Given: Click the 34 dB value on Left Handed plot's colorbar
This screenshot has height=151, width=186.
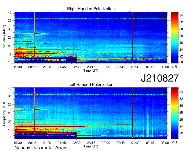Looking at the screenshot, I should click(x=181, y=92).
